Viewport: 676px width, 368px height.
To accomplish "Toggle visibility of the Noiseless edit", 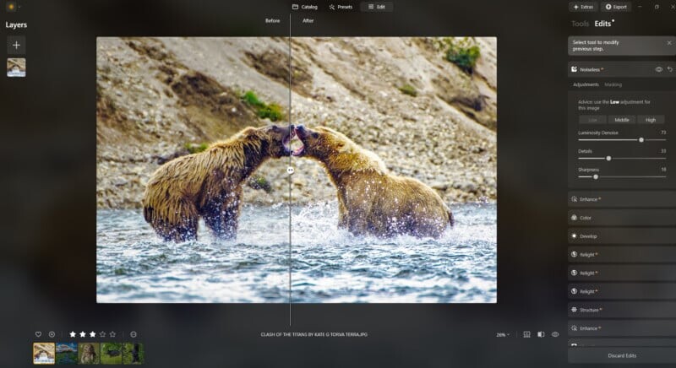I will click(x=658, y=69).
